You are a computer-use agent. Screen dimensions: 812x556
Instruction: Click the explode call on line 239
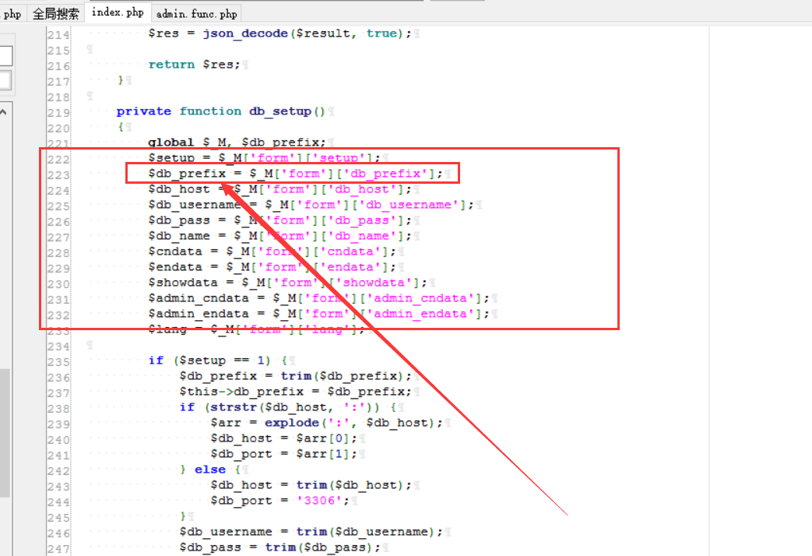[x=293, y=422]
